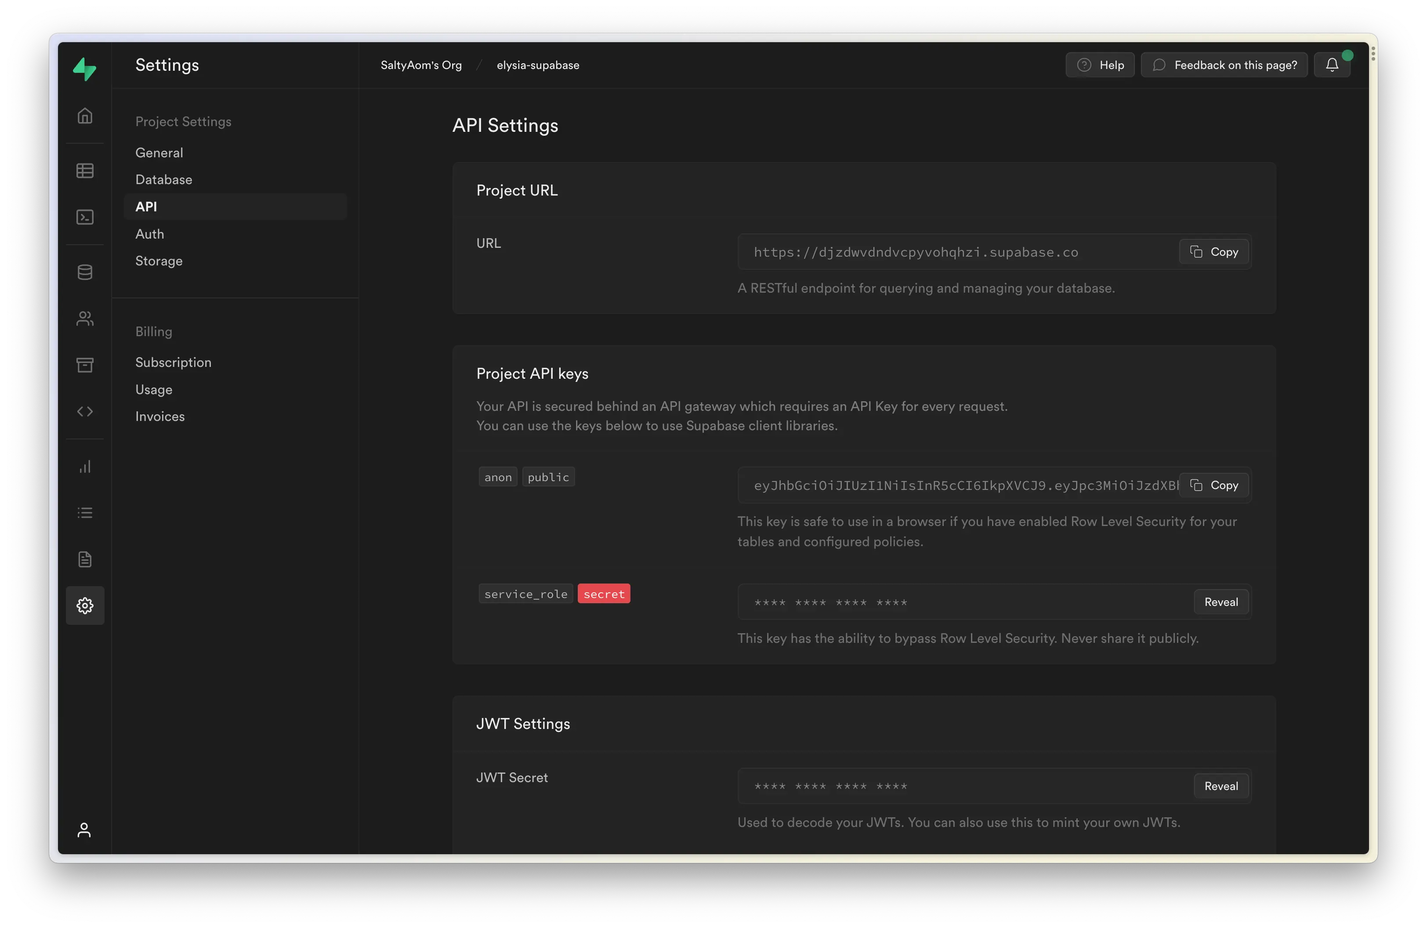The height and width of the screenshot is (928, 1427).
Task: Click the red secret tag
Action: (x=604, y=594)
